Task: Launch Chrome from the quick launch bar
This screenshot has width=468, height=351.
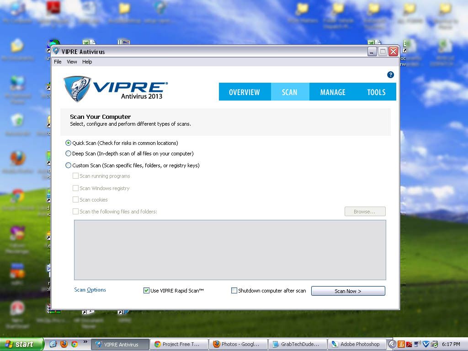Action: 74,344
